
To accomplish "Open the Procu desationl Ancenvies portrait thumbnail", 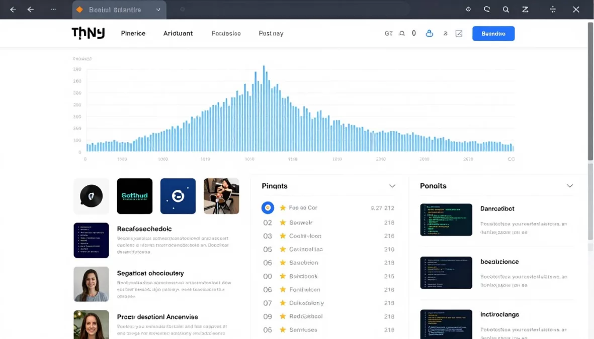I will [91, 324].
